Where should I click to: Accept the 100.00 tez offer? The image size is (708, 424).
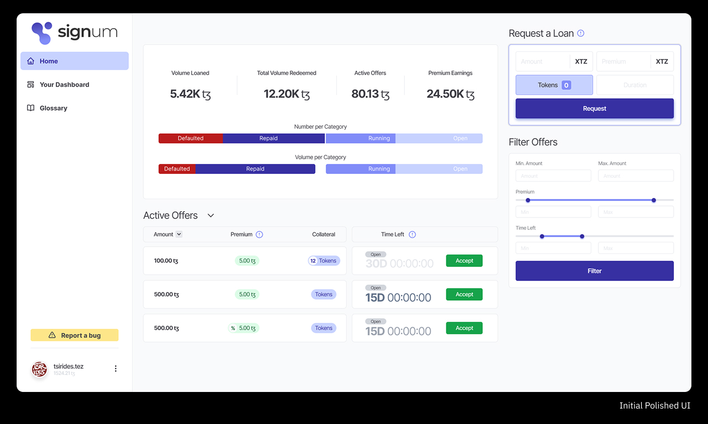[x=464, y=261]
